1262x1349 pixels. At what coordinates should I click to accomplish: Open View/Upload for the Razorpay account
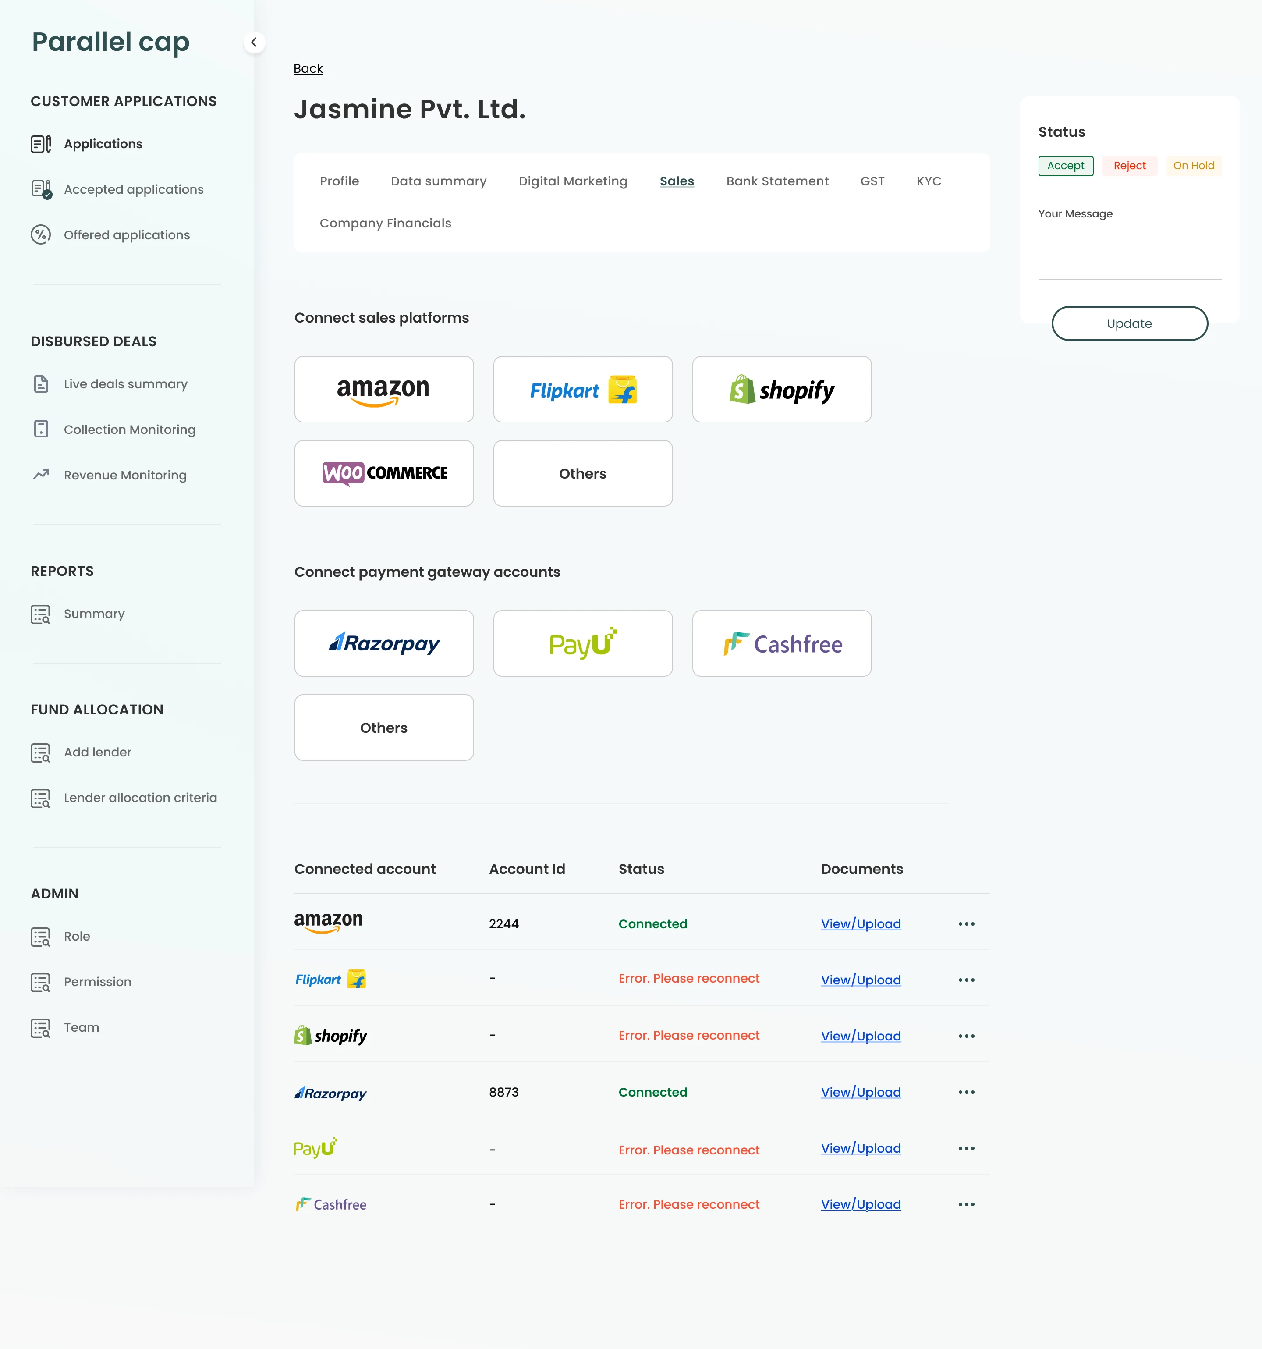click(x=861, y=1093)
